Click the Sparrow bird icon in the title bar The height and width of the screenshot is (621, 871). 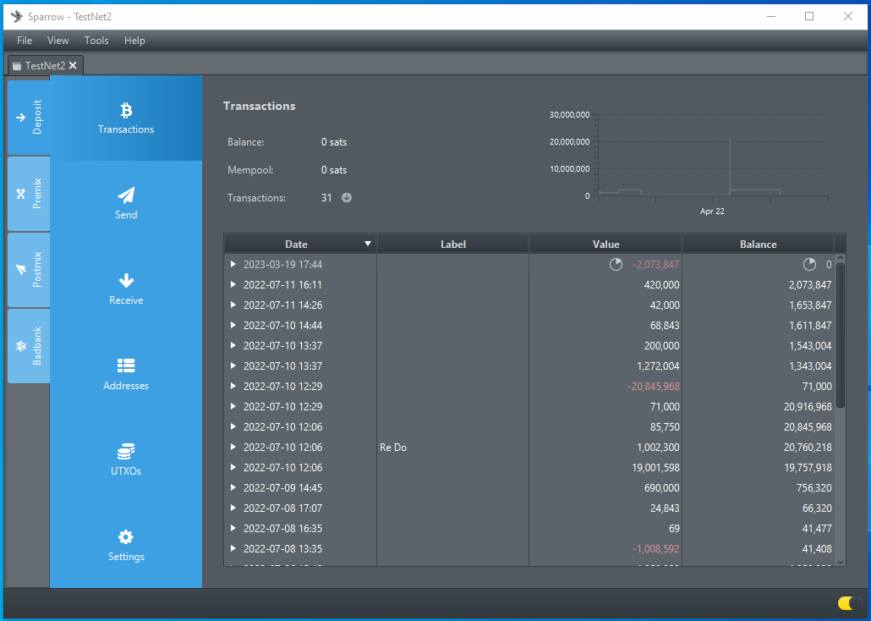click(17, 16)
